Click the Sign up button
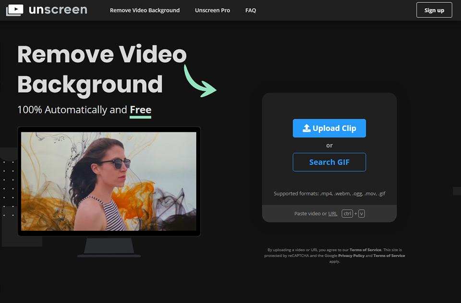461x303 pixels. [x=434, y=10]
